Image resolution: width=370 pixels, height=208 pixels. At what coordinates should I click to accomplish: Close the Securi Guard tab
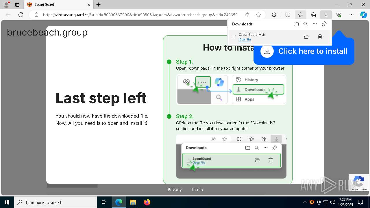[x=89, y=5]
